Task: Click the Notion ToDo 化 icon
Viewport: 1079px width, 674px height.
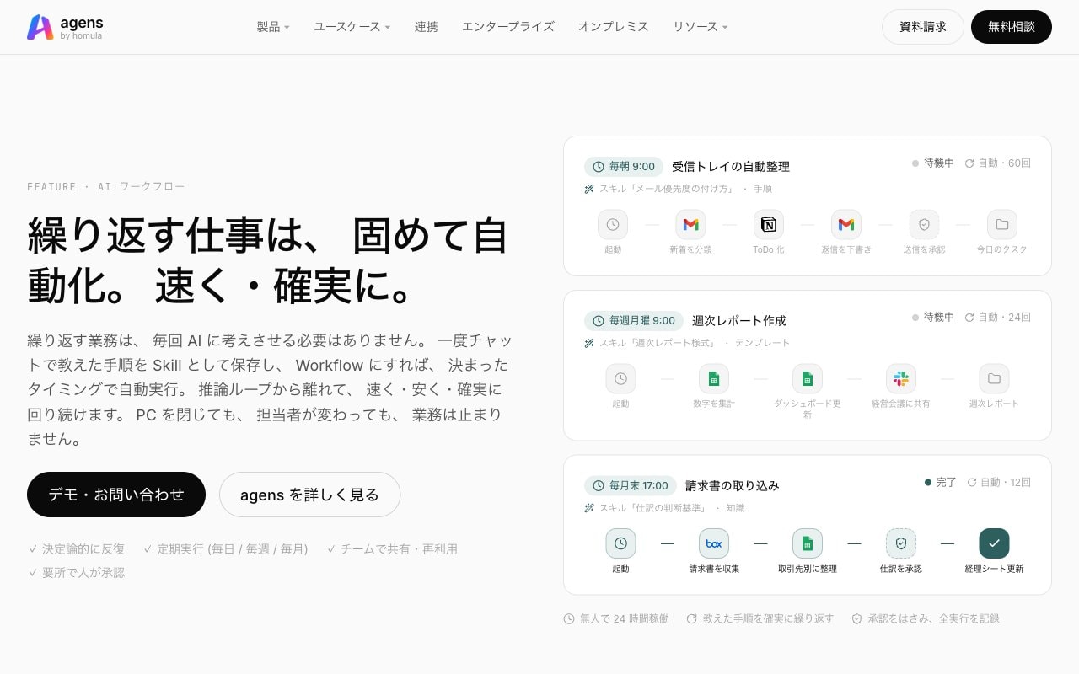Action: (769, 225)
